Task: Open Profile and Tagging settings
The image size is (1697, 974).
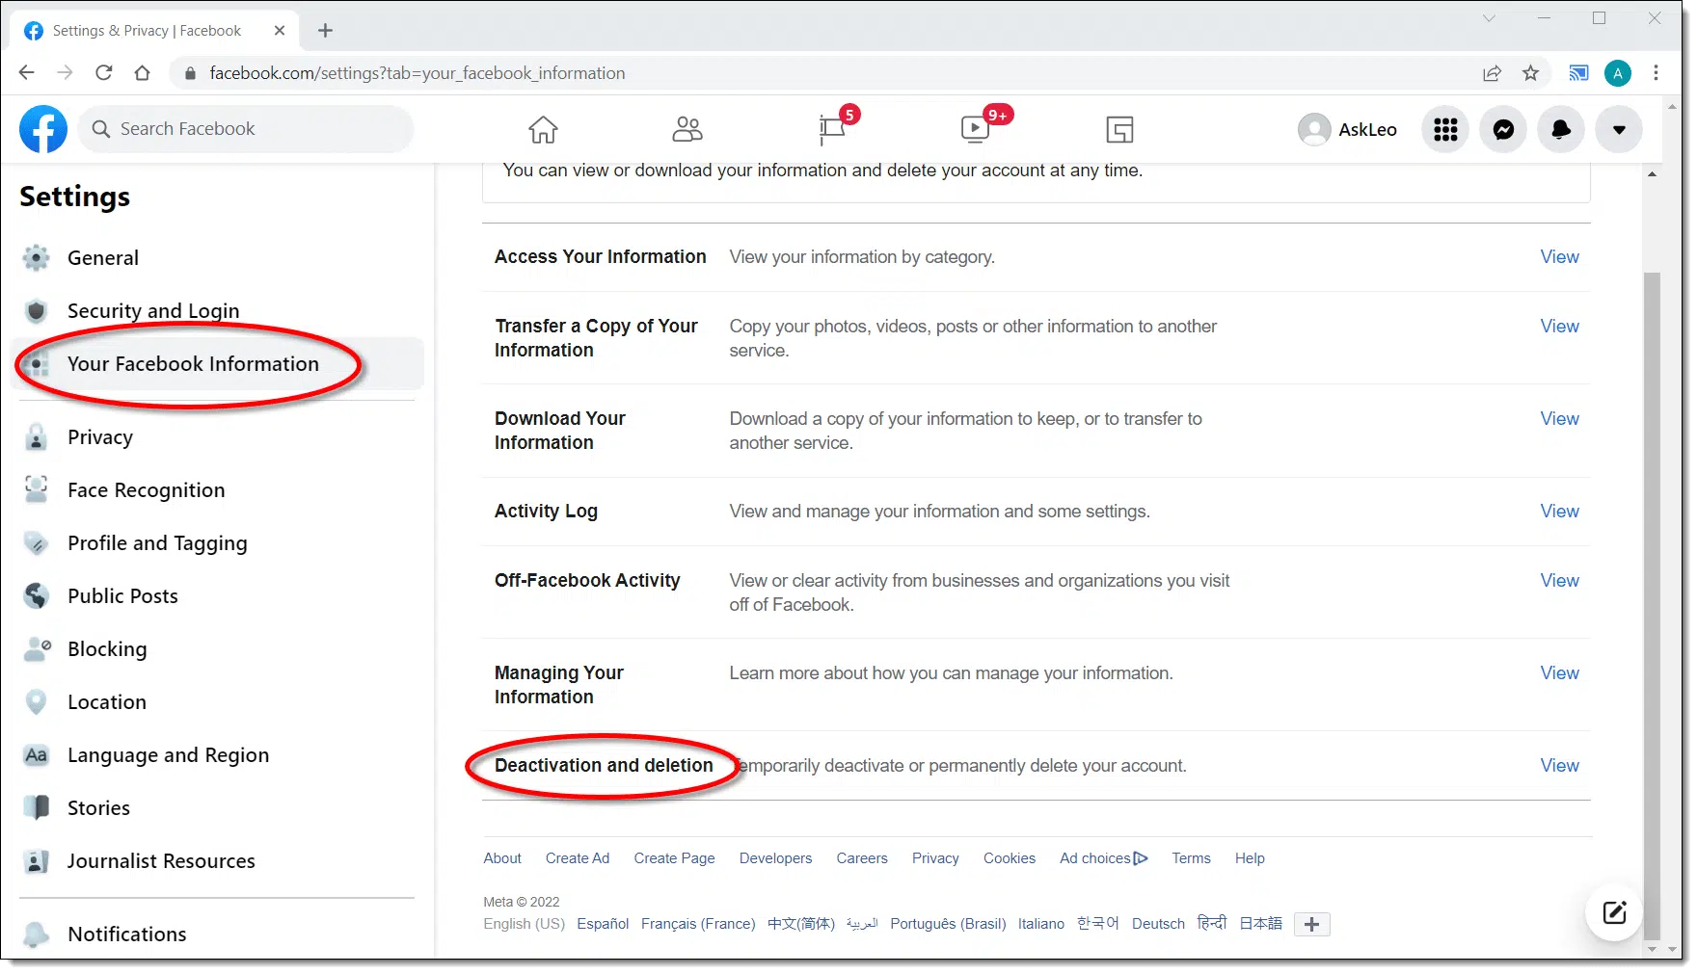Action: (x=217, y=543)
